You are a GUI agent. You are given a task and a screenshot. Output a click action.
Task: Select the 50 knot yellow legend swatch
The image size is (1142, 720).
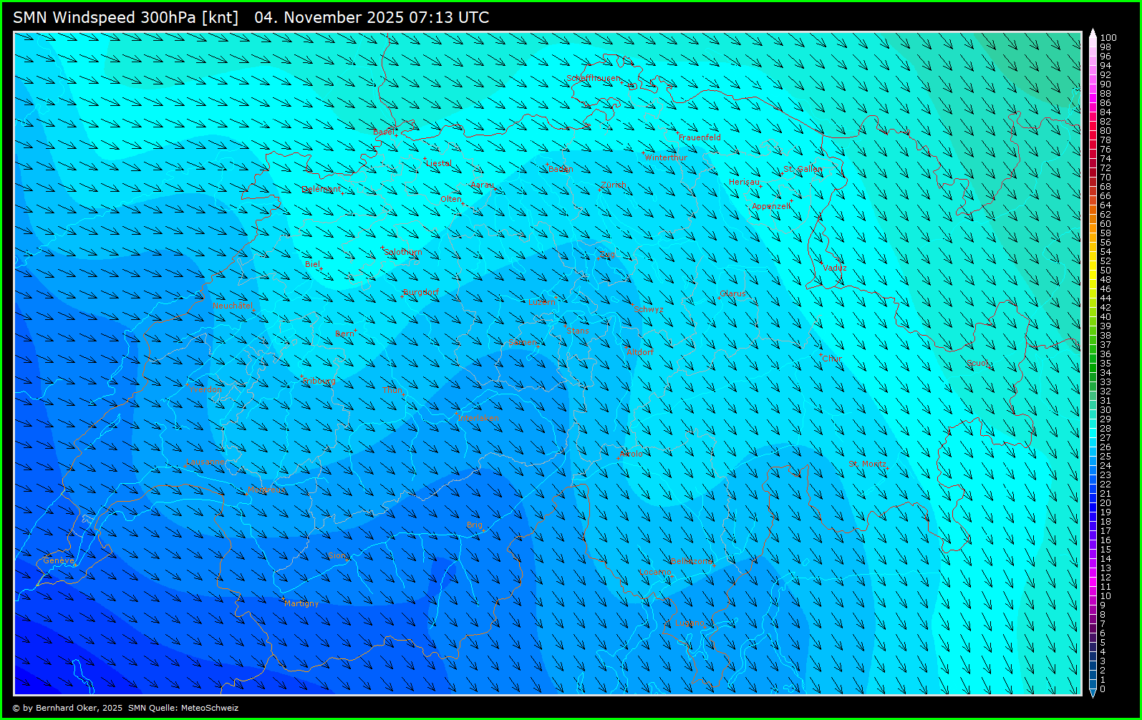click(x=1093, y=271)
